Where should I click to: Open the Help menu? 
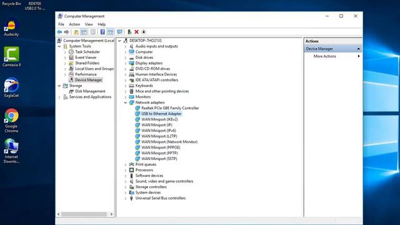[101, 24]
